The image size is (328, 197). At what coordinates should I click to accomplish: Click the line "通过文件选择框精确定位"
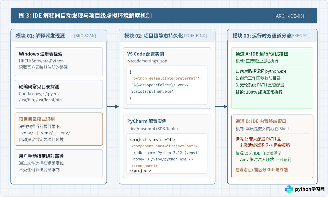[41, 163]
